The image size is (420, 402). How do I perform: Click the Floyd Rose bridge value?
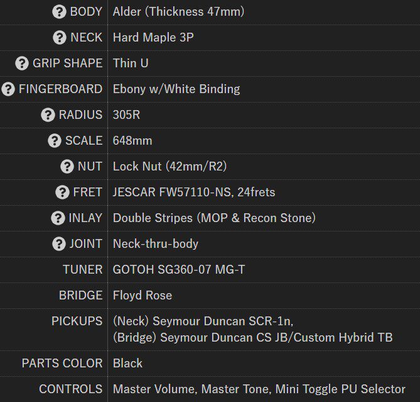click(143, 296)
